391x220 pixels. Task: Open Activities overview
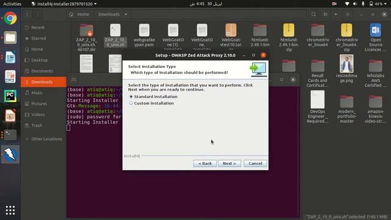(12, 4)
